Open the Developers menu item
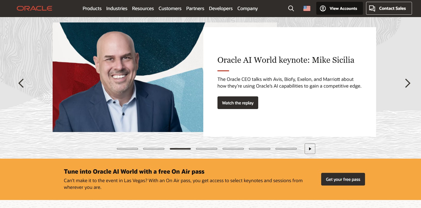421x208 pixels. pos(221,9)
